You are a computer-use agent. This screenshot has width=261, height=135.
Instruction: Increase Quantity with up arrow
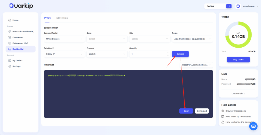tap(168, 53)
